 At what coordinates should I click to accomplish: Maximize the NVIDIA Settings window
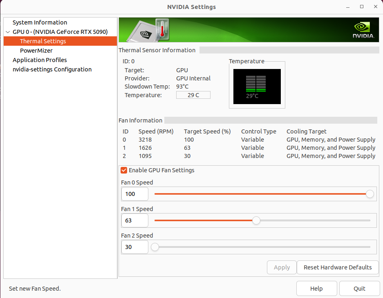pyautogui.click(x=362, y=7)
